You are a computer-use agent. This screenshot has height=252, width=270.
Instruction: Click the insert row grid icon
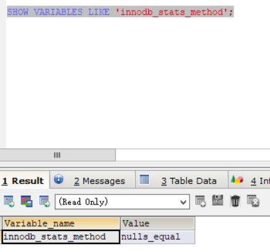click(200, 201)
